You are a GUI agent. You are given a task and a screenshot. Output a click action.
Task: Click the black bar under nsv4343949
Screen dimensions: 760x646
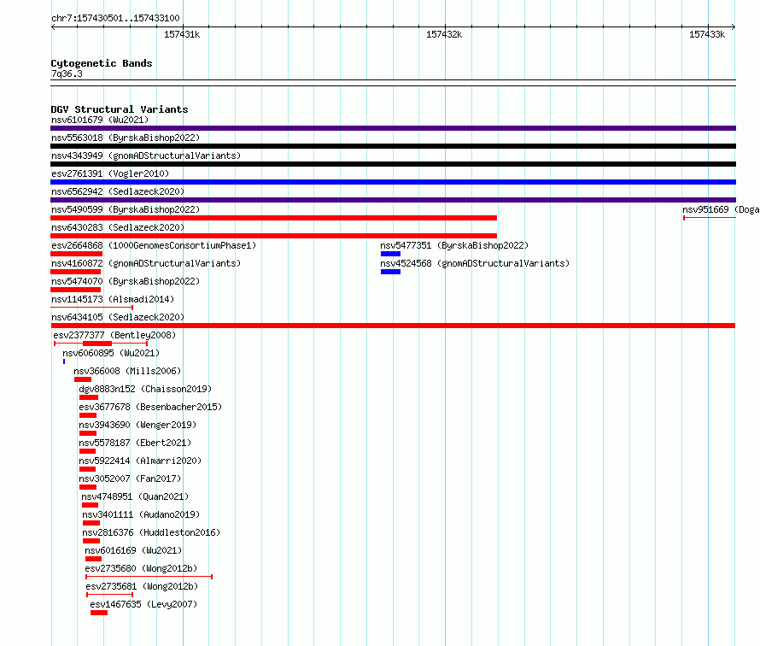[393, 164]
